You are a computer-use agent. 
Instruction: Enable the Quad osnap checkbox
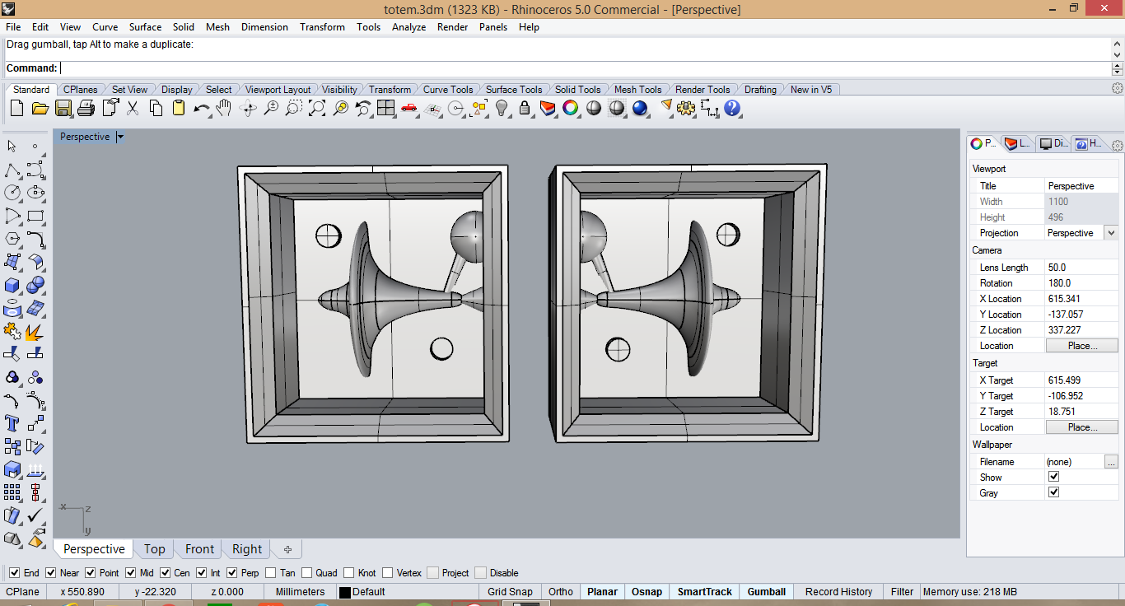307,573
